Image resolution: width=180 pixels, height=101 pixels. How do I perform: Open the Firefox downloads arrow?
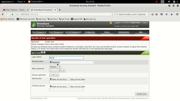[x=166, y=14]
